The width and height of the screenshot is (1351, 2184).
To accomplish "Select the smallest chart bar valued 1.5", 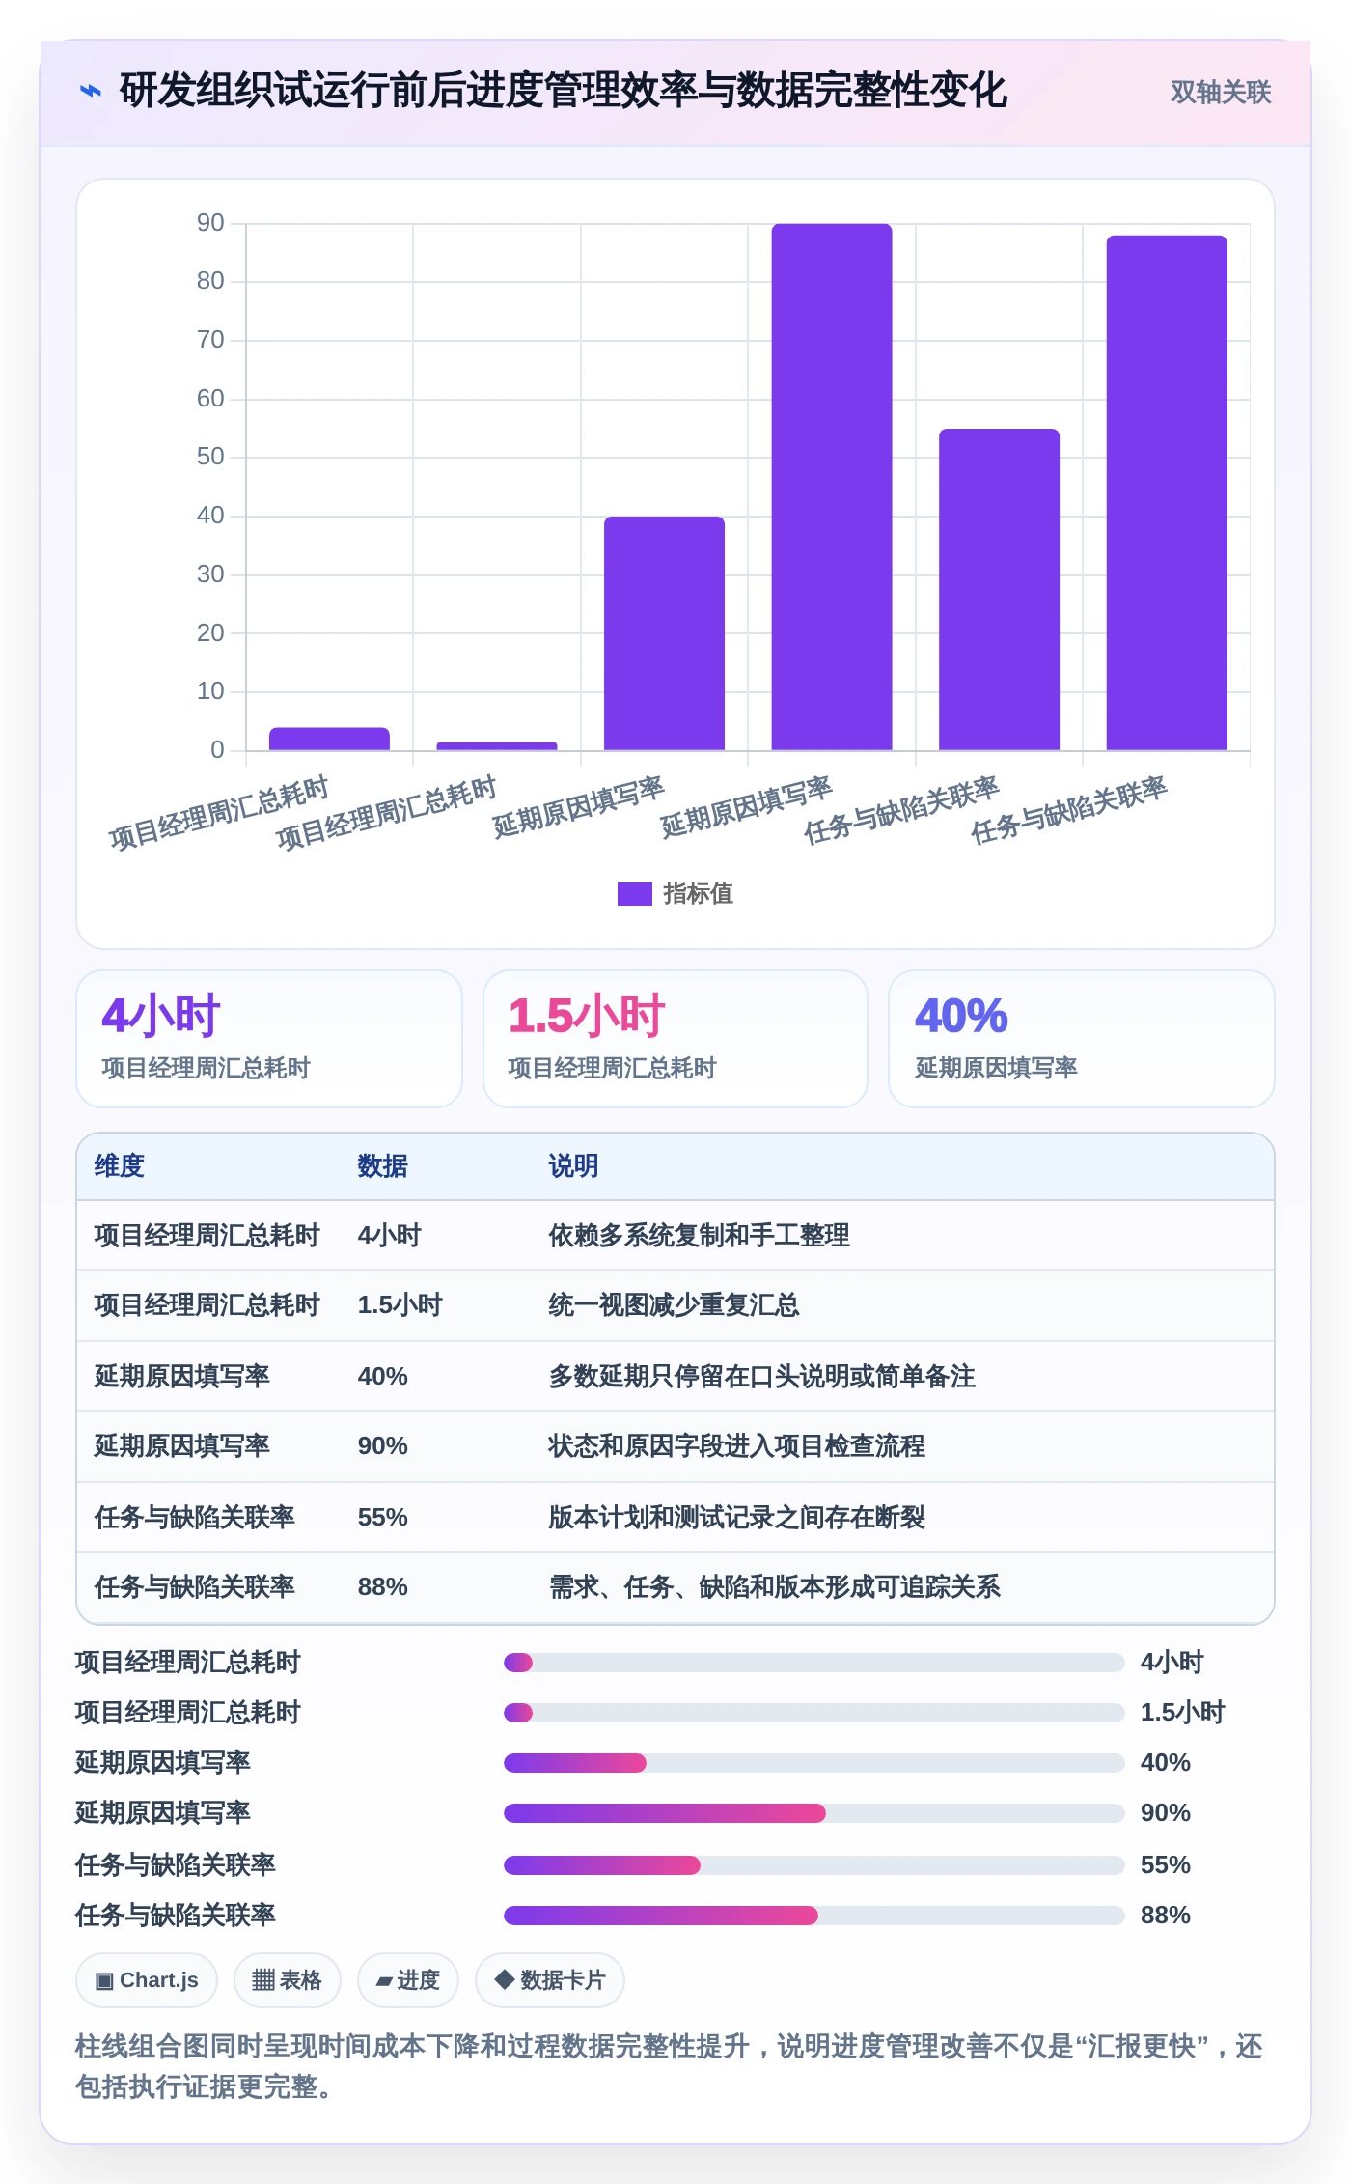I will click(497, 746).
